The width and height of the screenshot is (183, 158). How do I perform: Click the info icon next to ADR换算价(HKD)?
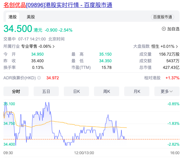(x=39, y=78)
